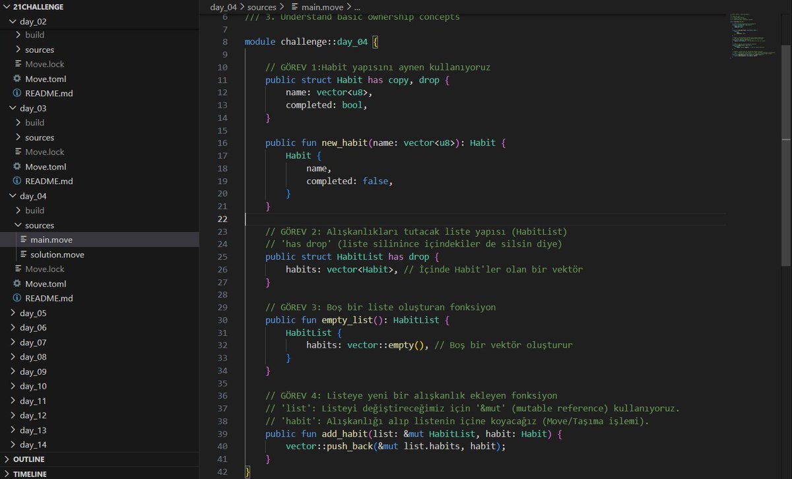Expand the day_10 folder
This screenshot has height=479, width=792.
tap(13, 386)
